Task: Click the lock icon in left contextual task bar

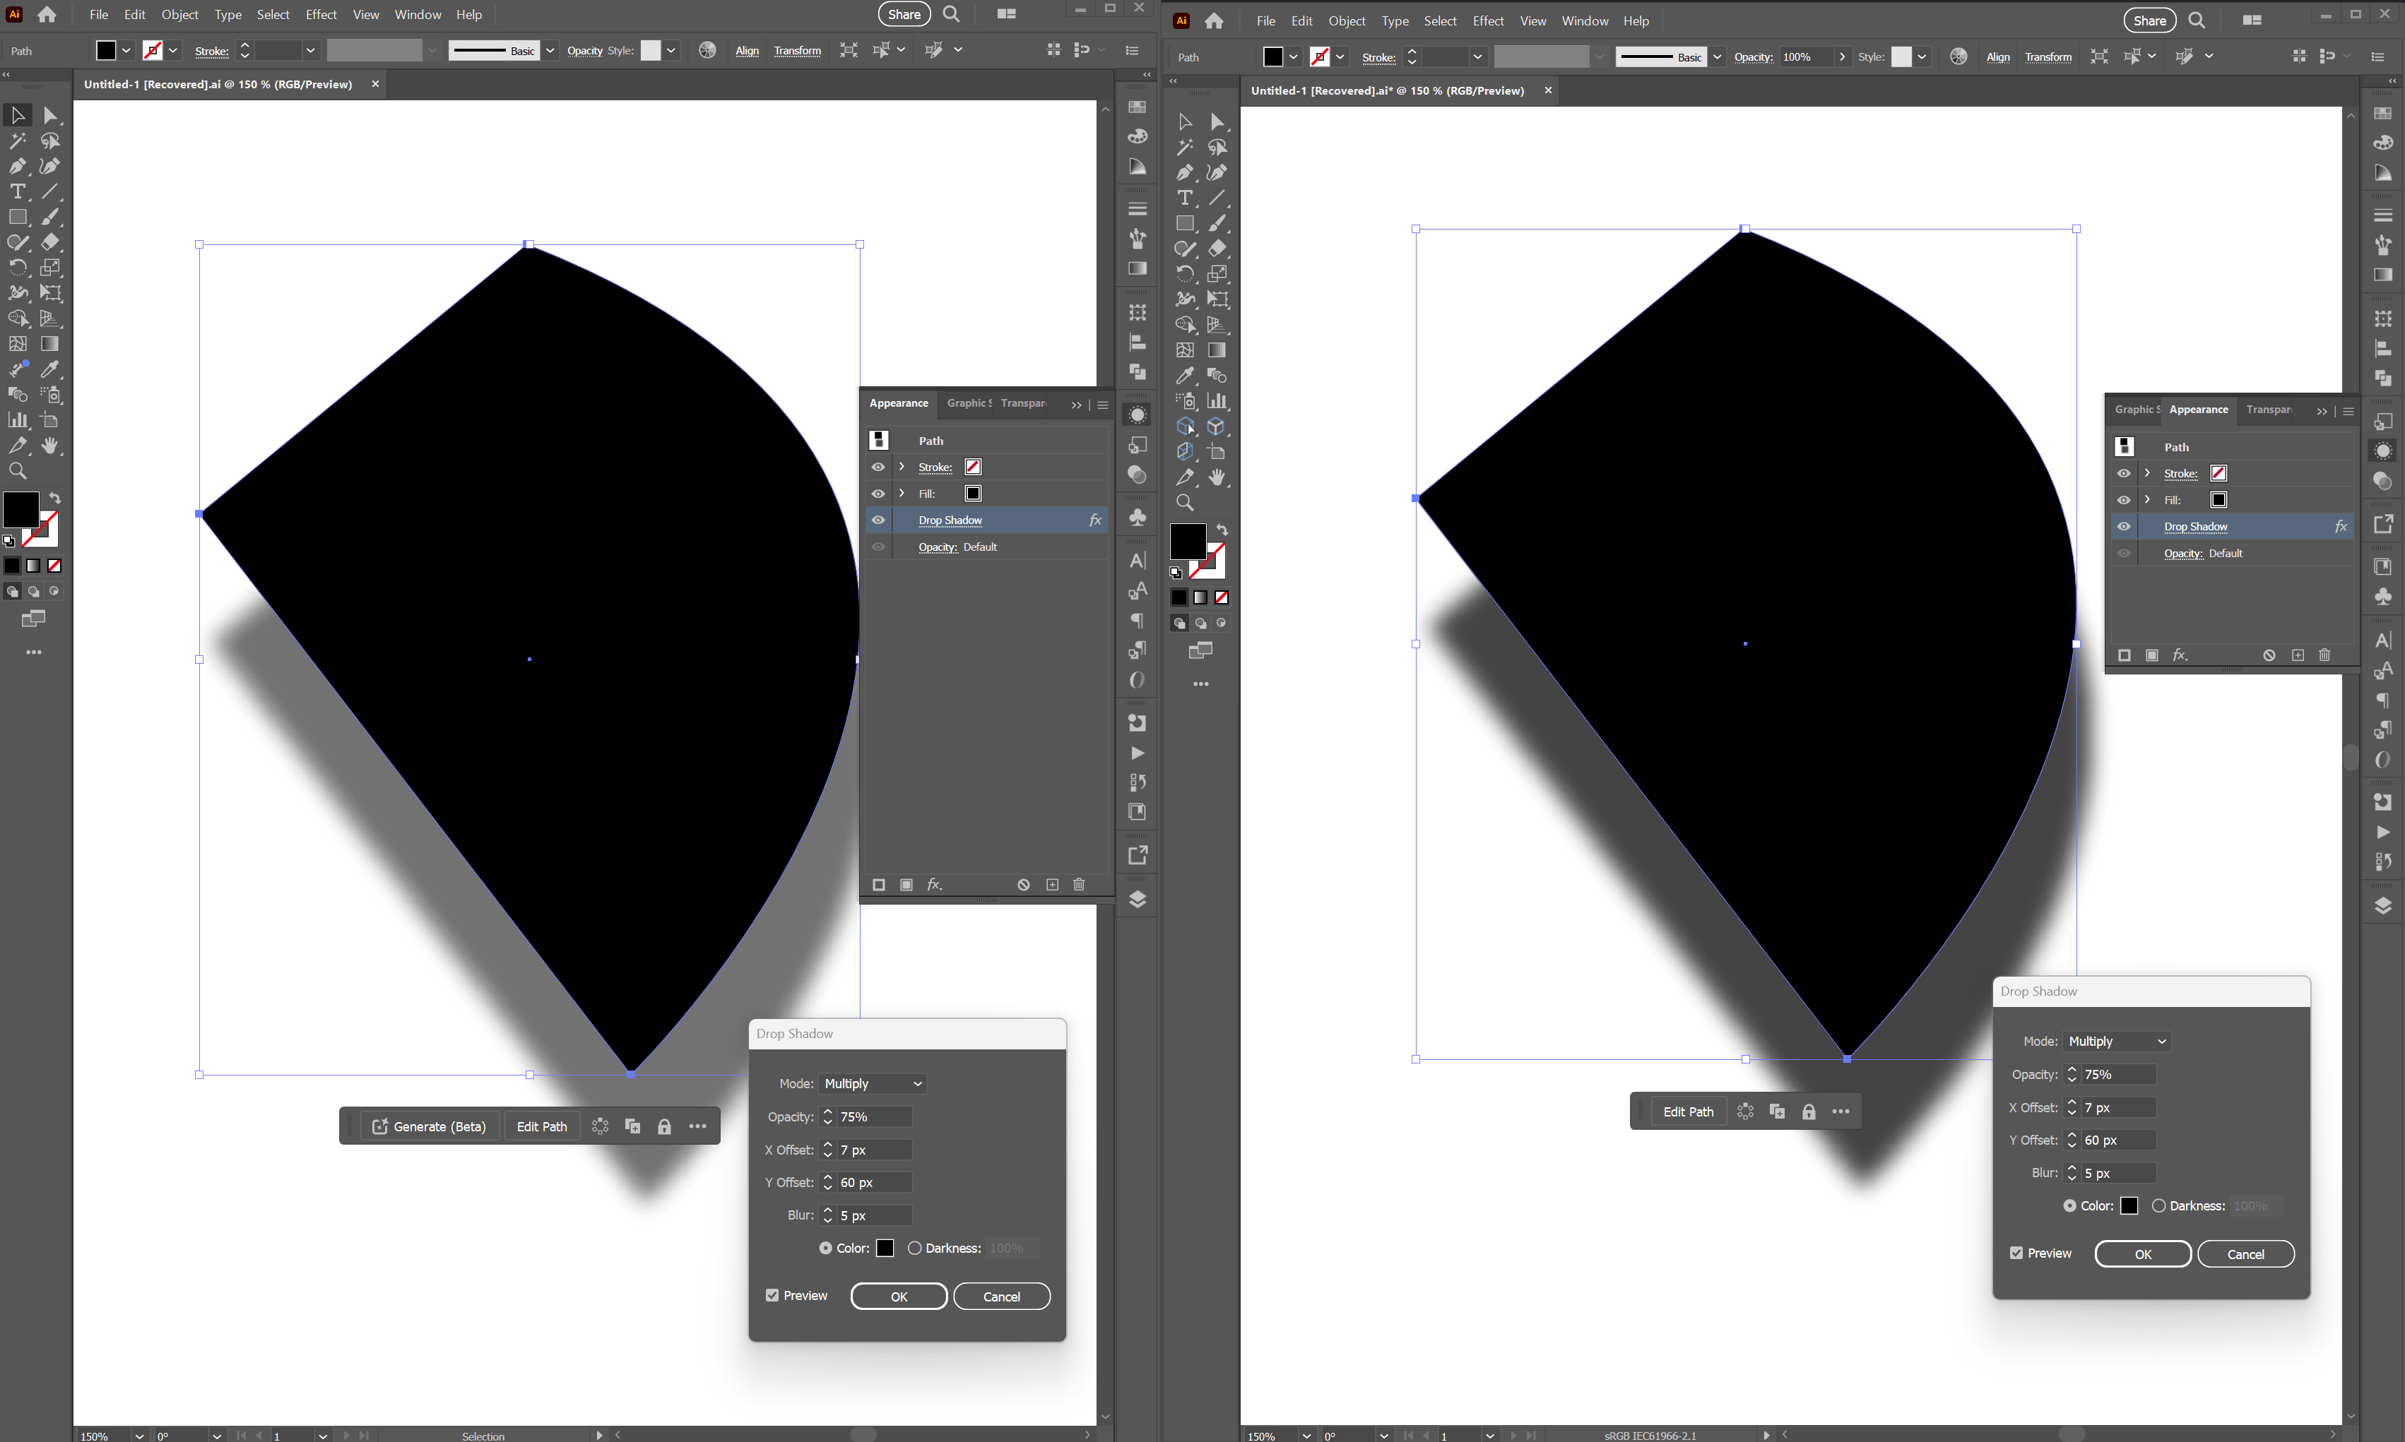Action: [x=664, y=1126]
